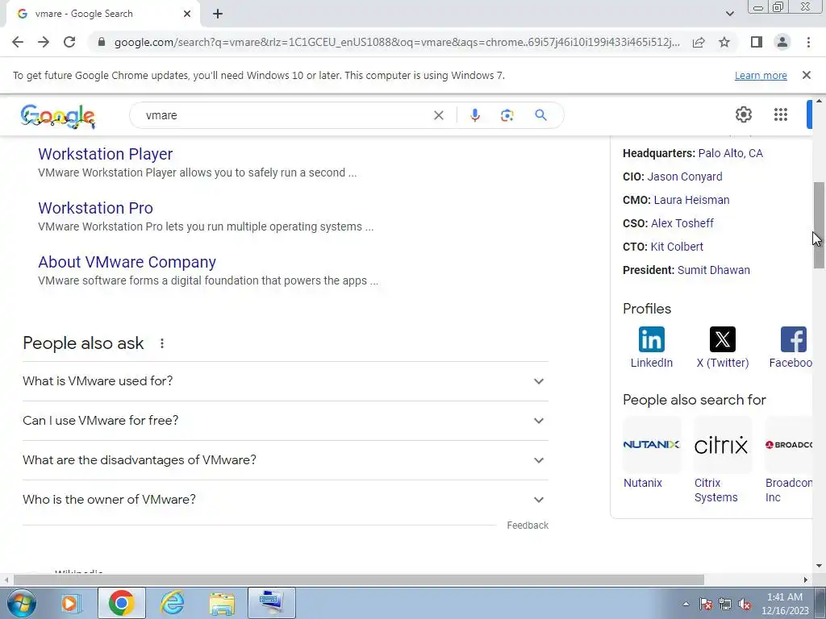
Task: Open About VMware Company result
Action: [x=127, y=262]
